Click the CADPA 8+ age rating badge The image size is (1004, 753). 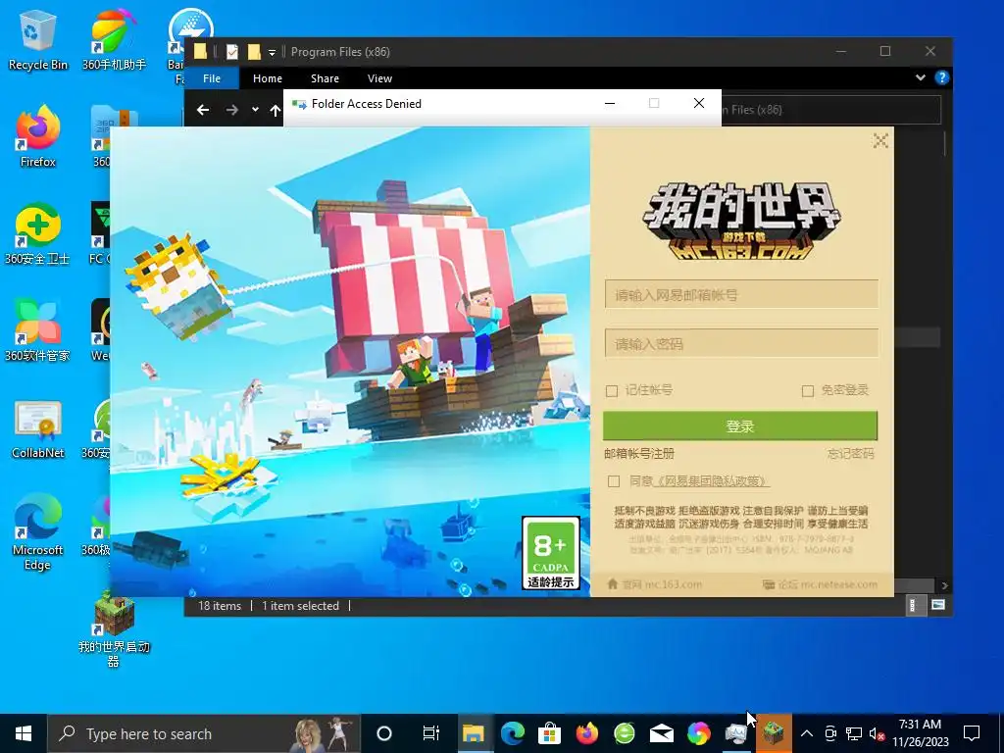pyautogui.click(x=551, y=553)
